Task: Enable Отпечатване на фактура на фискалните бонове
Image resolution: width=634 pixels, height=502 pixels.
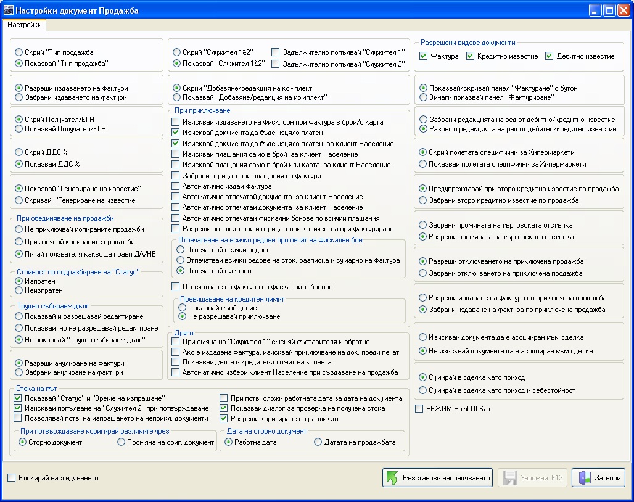Action: [x=176, y=287]
